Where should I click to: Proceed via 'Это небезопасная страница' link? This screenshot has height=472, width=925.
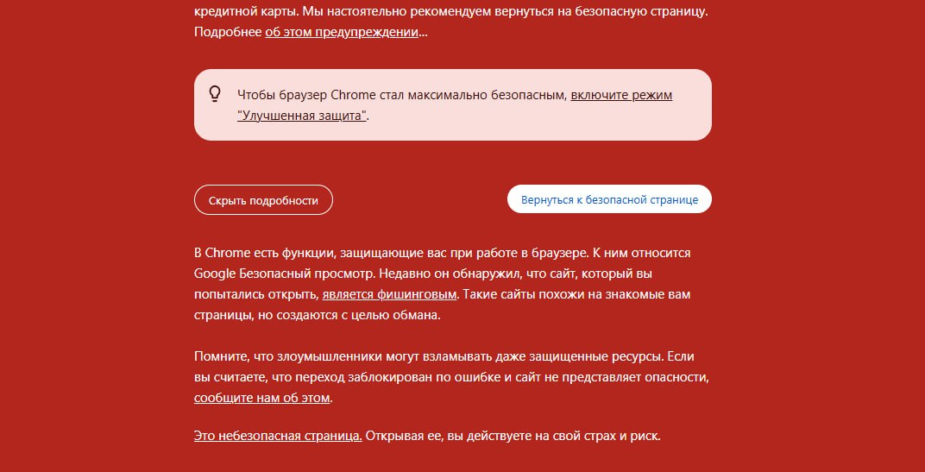point(278,436)
